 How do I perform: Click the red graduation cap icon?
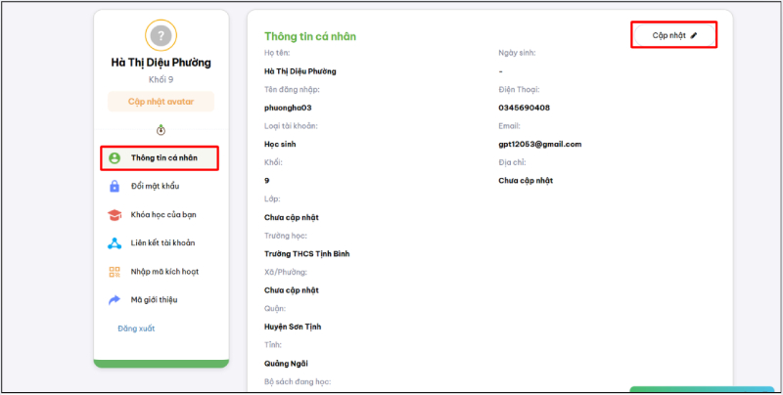114,214
